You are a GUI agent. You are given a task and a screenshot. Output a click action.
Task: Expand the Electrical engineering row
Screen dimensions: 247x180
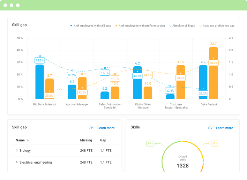coord(17,162)
